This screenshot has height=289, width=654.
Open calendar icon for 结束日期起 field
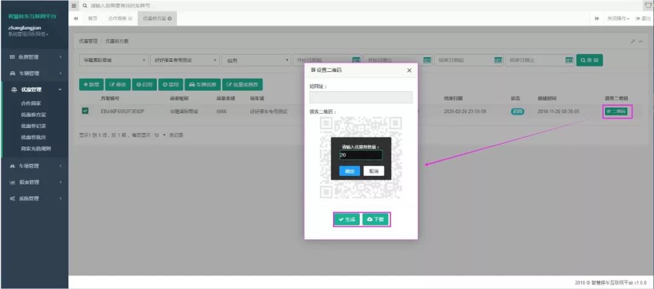tap(498, 60)
